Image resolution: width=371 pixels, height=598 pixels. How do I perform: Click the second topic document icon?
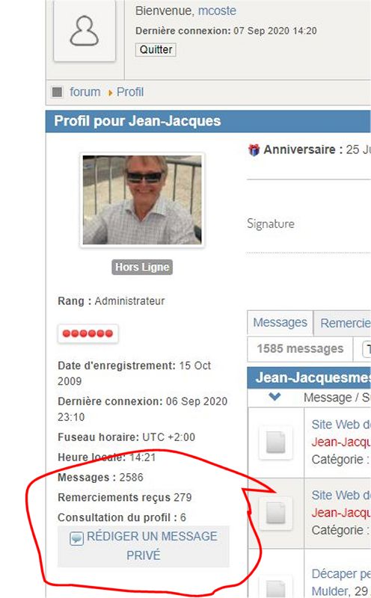point(275,513)
